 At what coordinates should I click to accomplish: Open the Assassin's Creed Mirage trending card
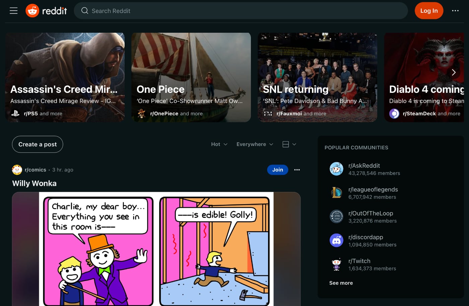[65, 77]
